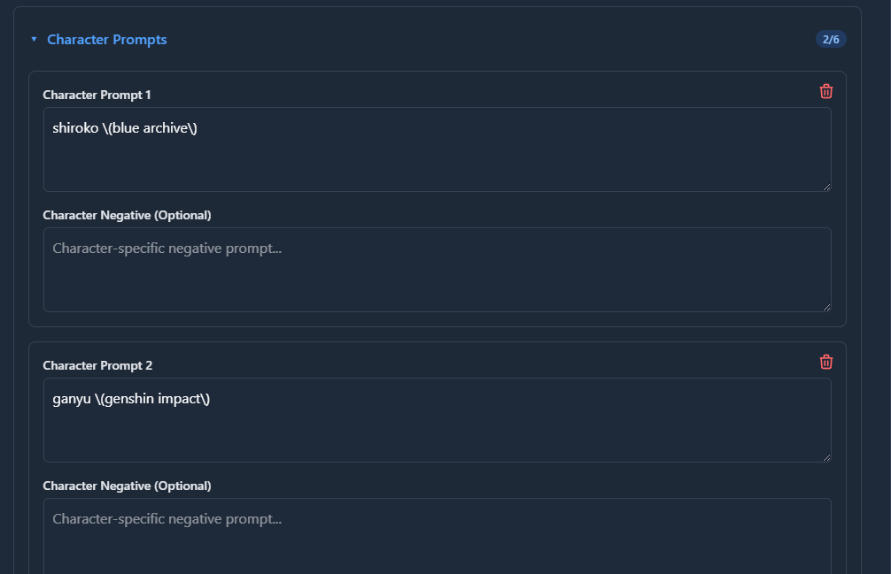Click the Character Prompt 1 label
Image resolution: width=891 pixels, height=574 pixels.
(97, 95)
